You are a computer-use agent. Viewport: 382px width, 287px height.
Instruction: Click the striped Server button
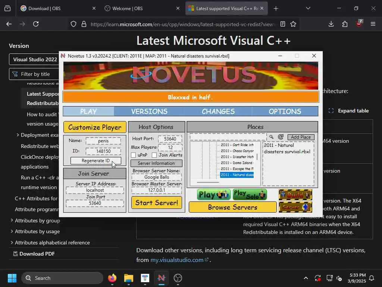[295, 207]
